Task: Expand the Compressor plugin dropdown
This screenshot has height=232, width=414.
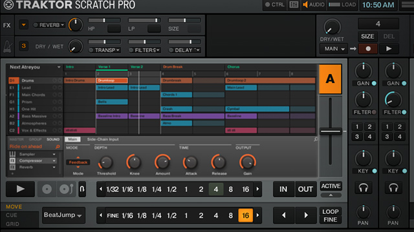Action: point(54,160)
